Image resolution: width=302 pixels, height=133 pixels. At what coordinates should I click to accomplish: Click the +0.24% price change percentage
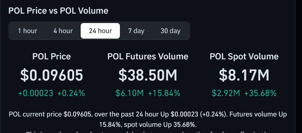pos(71,93)
